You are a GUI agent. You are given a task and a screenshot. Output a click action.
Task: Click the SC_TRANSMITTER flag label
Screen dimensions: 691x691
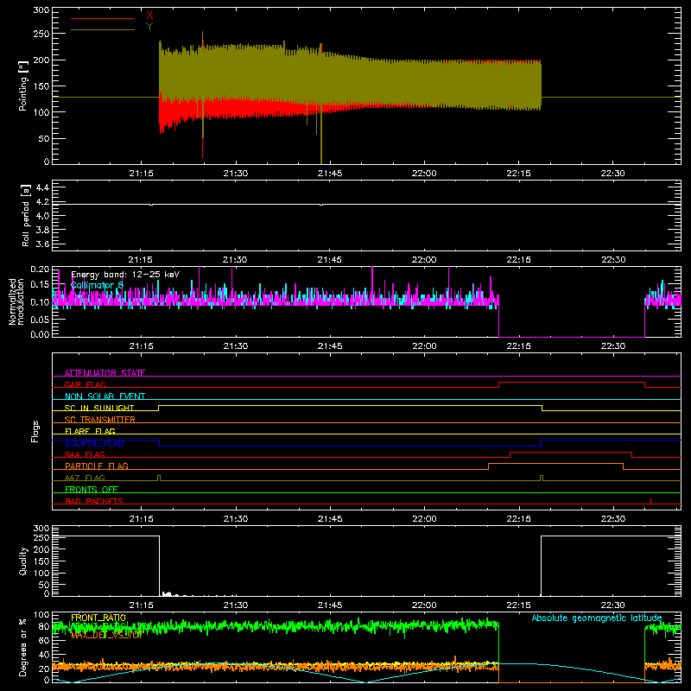(100, 419)
